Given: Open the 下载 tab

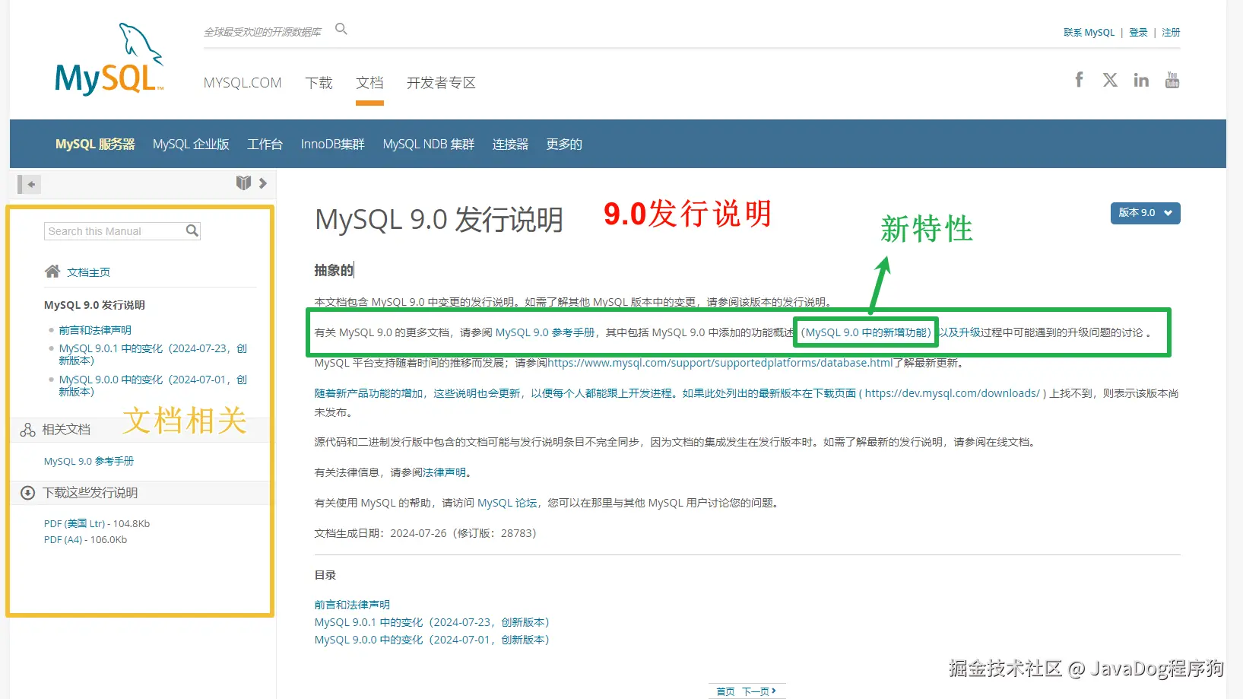Looking at the screenshot, I should point(319,83).
